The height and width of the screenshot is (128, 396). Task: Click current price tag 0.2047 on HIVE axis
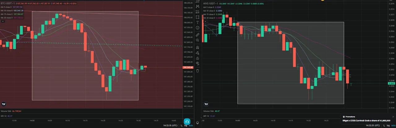coord(392,83)
